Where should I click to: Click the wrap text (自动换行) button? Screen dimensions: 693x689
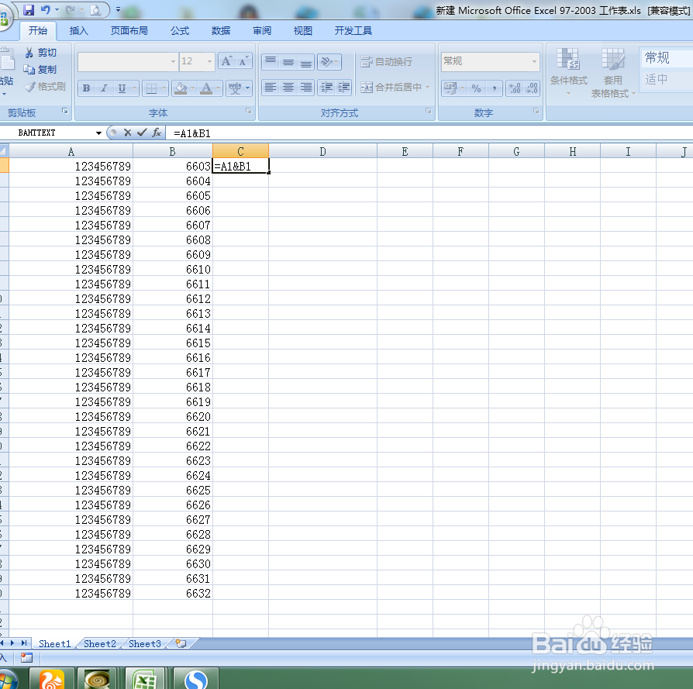tap(386, 62)
